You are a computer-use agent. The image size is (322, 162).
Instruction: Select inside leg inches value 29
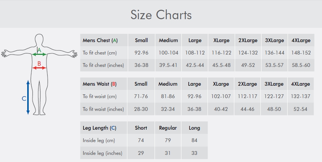[141, 153]
